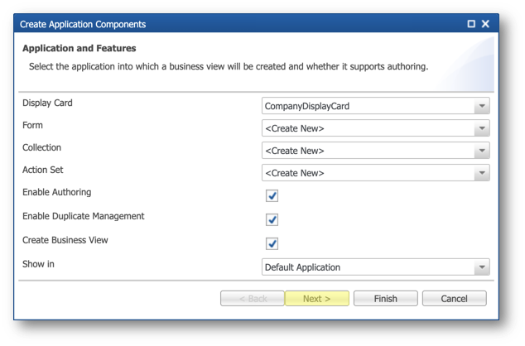Select the Default Application field text
The width and height of the screenshot is (525, 346).
(x=303, y=267)
